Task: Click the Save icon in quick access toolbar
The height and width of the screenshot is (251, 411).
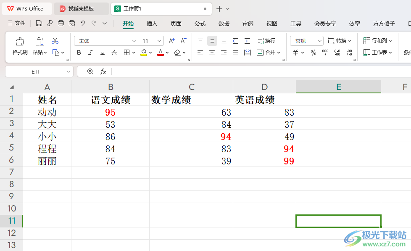Action: [39, 24]
